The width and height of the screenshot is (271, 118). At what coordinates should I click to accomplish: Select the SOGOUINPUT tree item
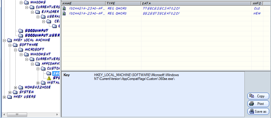37,31
